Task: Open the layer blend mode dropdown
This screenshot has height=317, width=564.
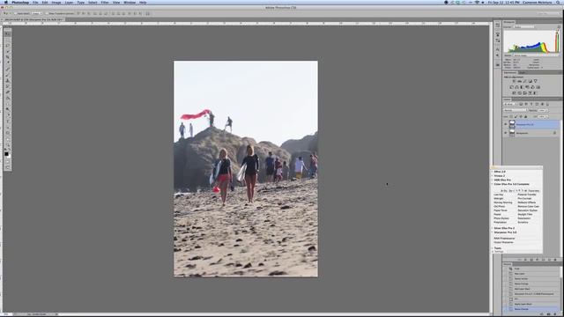Action: (x=515, y=110)
